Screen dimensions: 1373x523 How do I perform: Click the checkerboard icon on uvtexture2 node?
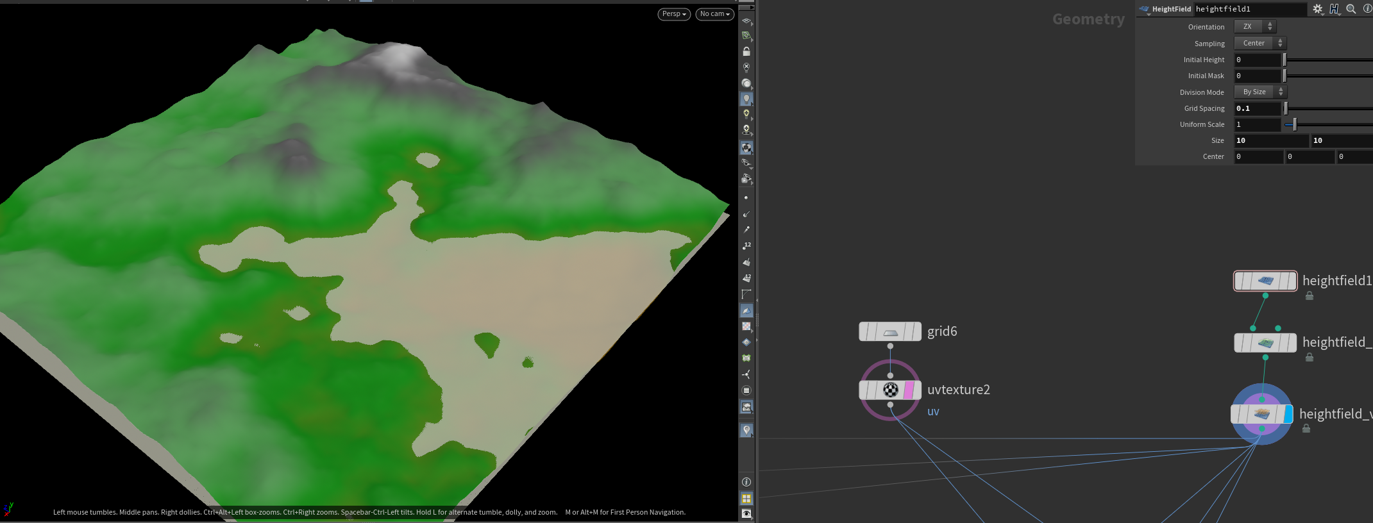(x=890, y=390)
